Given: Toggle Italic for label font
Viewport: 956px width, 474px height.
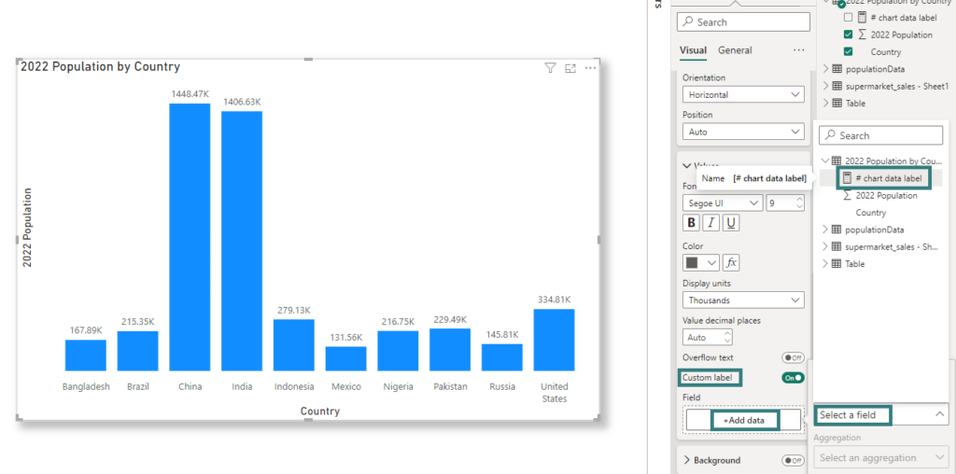Looking at the screenshot, I should pos(710,223).
